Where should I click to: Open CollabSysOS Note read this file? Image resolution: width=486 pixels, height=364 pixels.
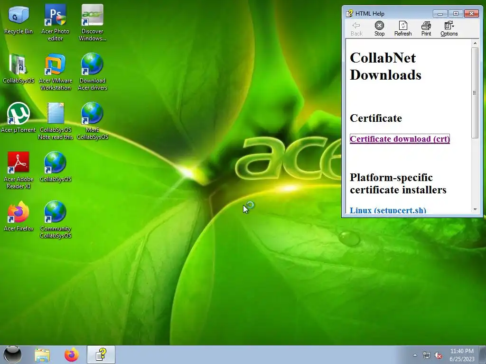click(x=55, y=121)
